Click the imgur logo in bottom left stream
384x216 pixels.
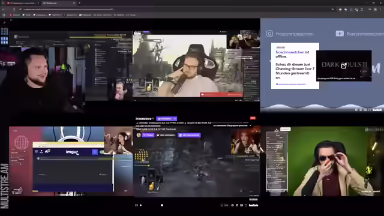[72, 152]
